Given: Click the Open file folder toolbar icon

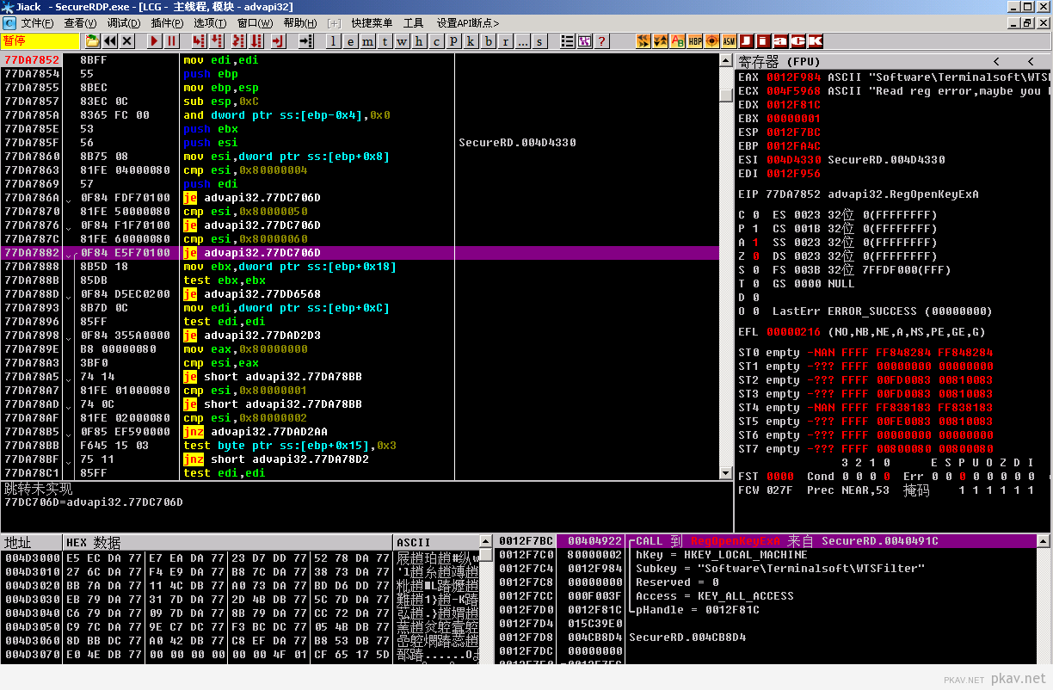Looking at the screenshot, I should [93, 40].
